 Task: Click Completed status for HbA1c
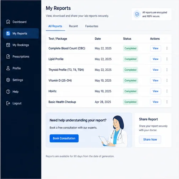(130, 91)
